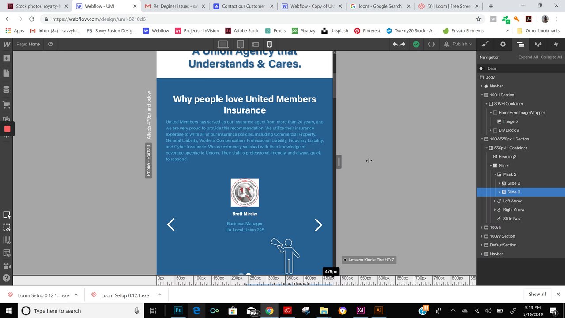
Task: Click the slider's left arrow on canvas
Action: (x=171, y=225)
